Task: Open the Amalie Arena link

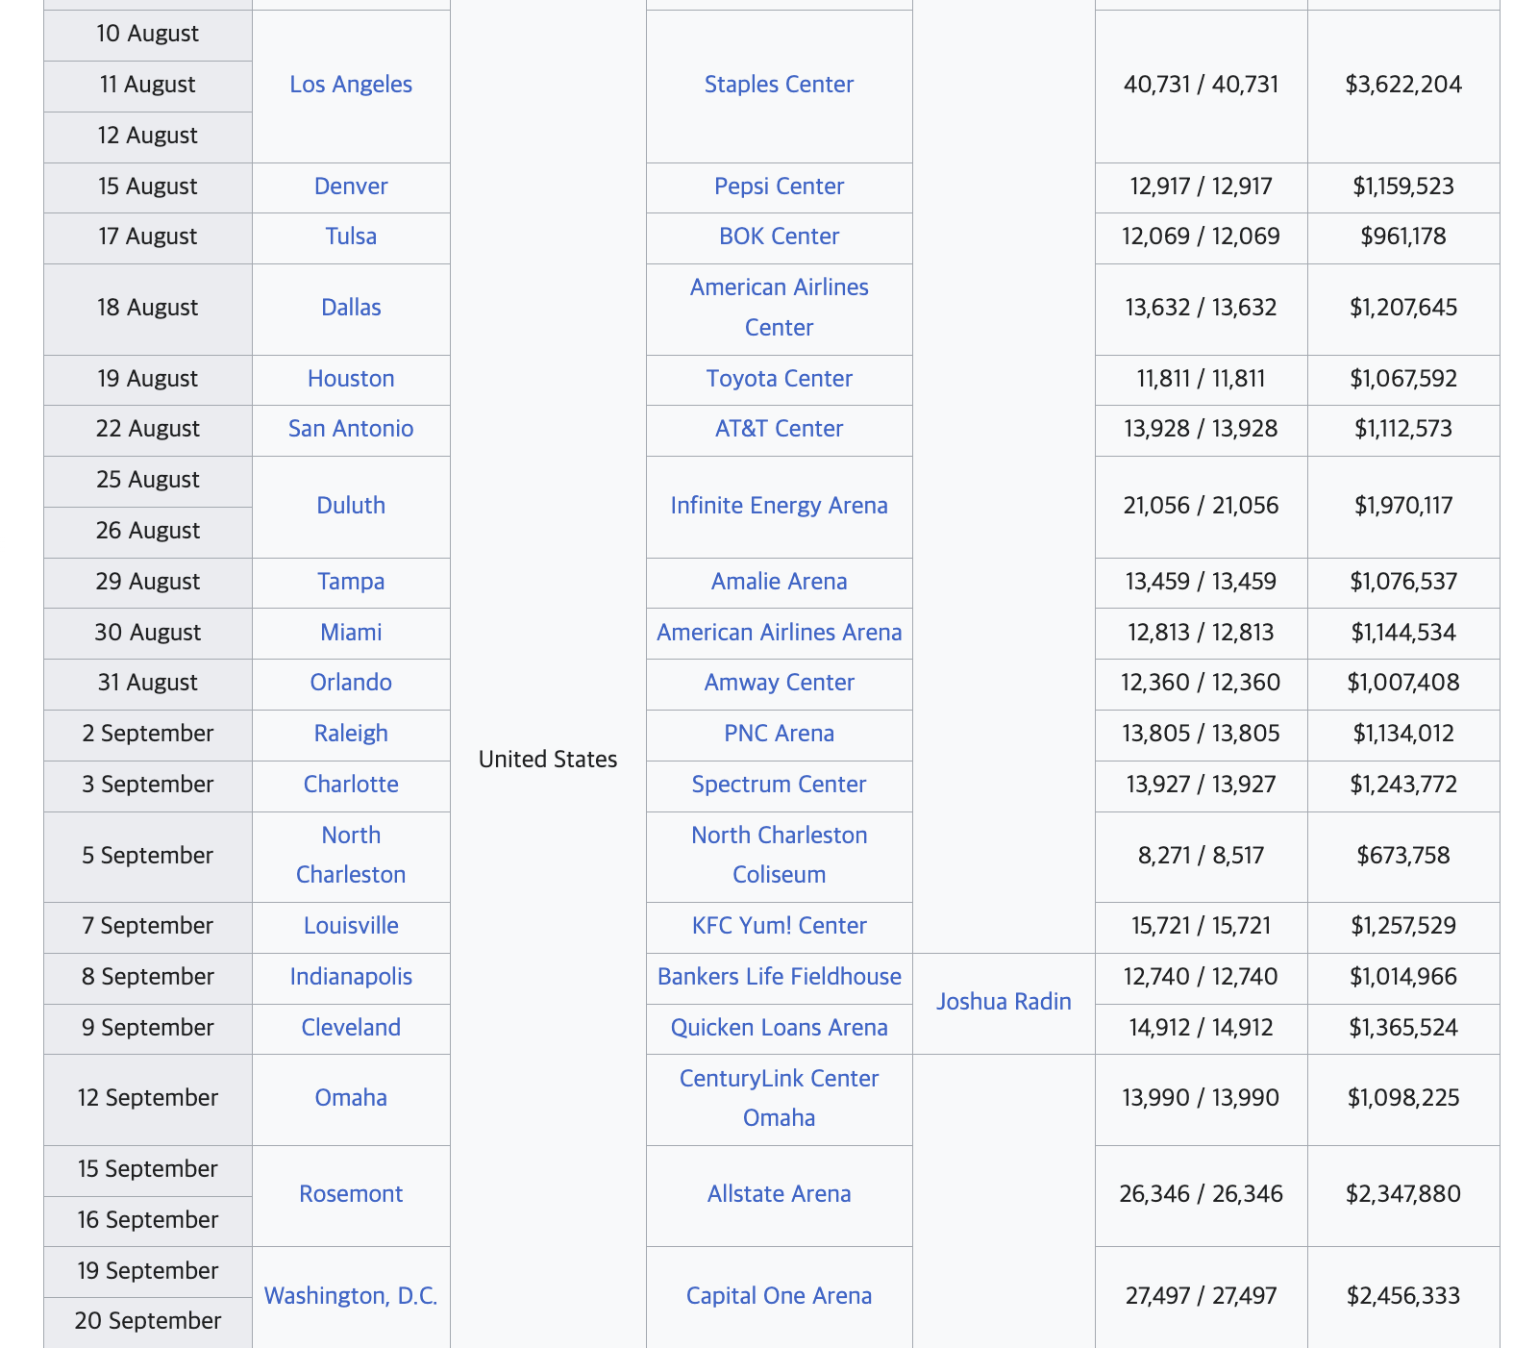Action: [x=779, y=582]
